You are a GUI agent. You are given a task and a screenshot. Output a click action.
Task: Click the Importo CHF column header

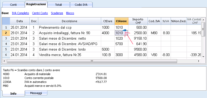coord(138,21)
